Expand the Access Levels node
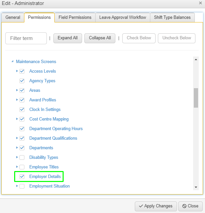This screenshot has height=213, width=205. (17, 71)
